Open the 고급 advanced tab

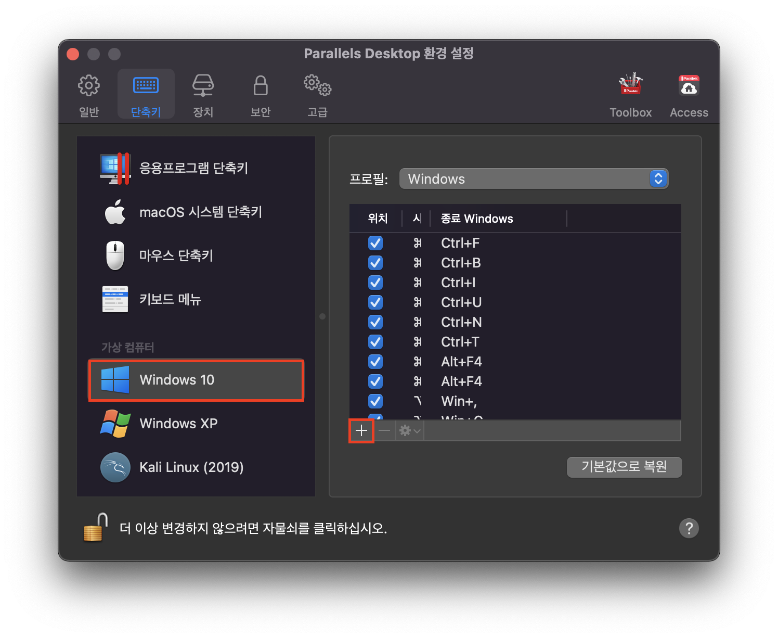(x=317, y=95)
